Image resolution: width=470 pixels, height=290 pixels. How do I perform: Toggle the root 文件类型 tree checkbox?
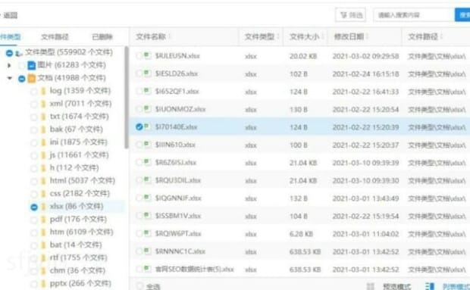(9, 53)
